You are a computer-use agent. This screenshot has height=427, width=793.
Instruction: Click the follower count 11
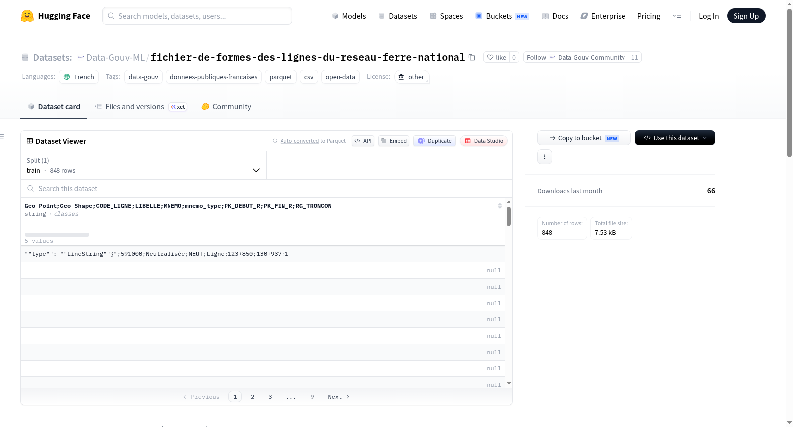click(634, 57)
